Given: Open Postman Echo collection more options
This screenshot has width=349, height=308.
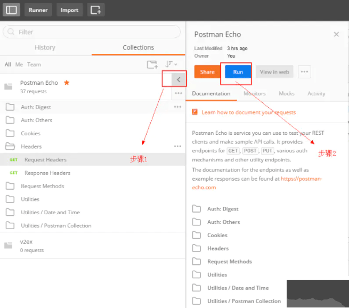Looking at the screenshot, I should (x=178, y=93).
